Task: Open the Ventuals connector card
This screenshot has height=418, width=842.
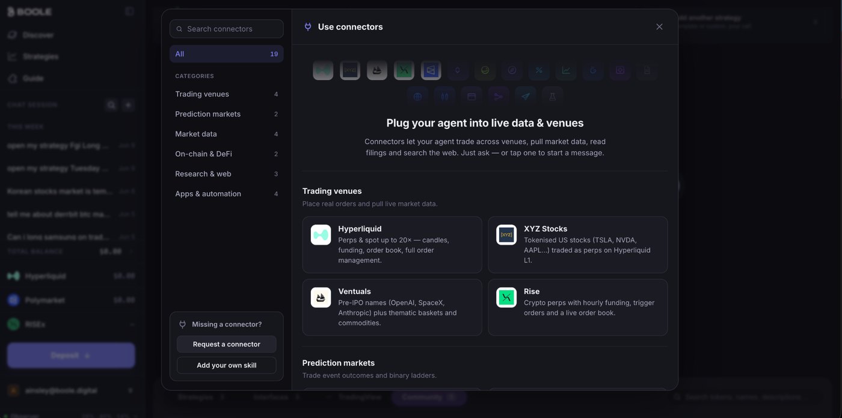Action: click(x=392, y=307)
